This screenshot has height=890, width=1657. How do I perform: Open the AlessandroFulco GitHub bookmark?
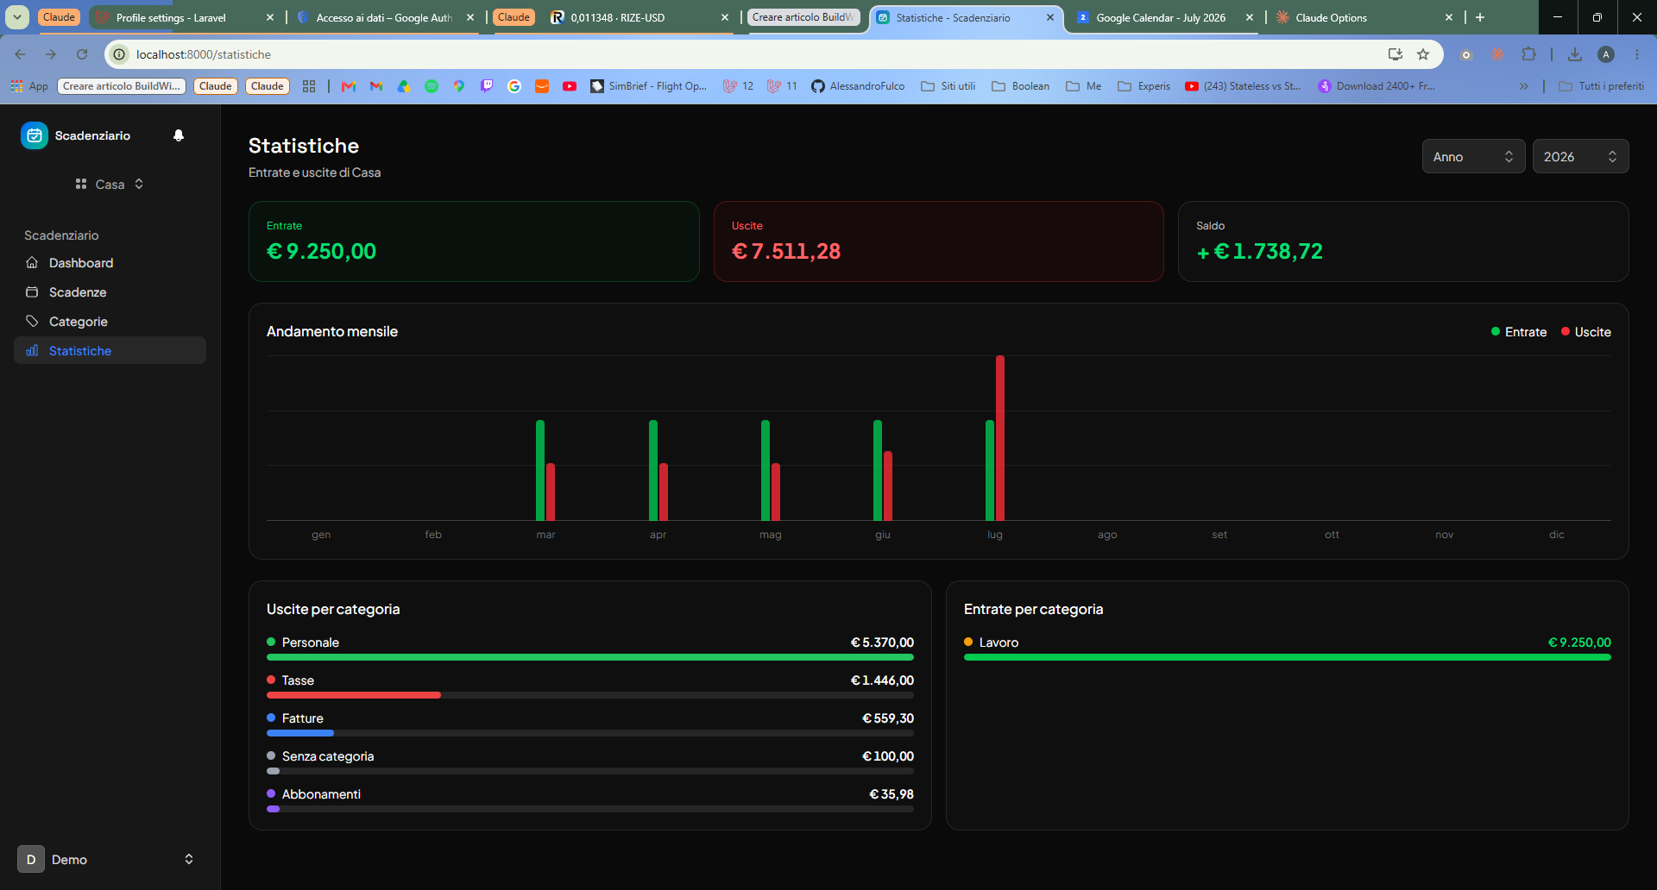(x=858, y=86)
